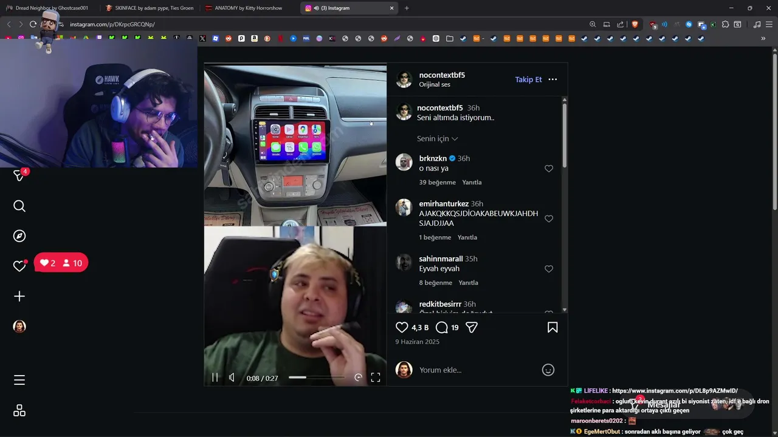Viewport: 778px width, 437px height.
Task: Open the notifications heart in sidebar
Action: 19,266
